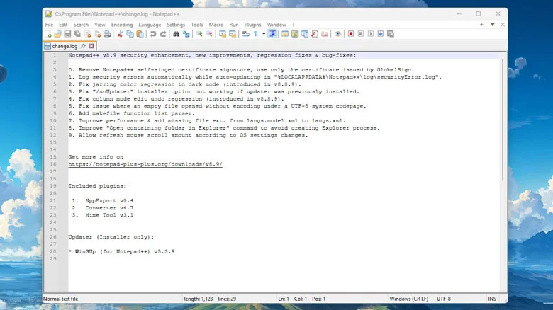
Task: Open the Language menu
Action: [150, 25]
